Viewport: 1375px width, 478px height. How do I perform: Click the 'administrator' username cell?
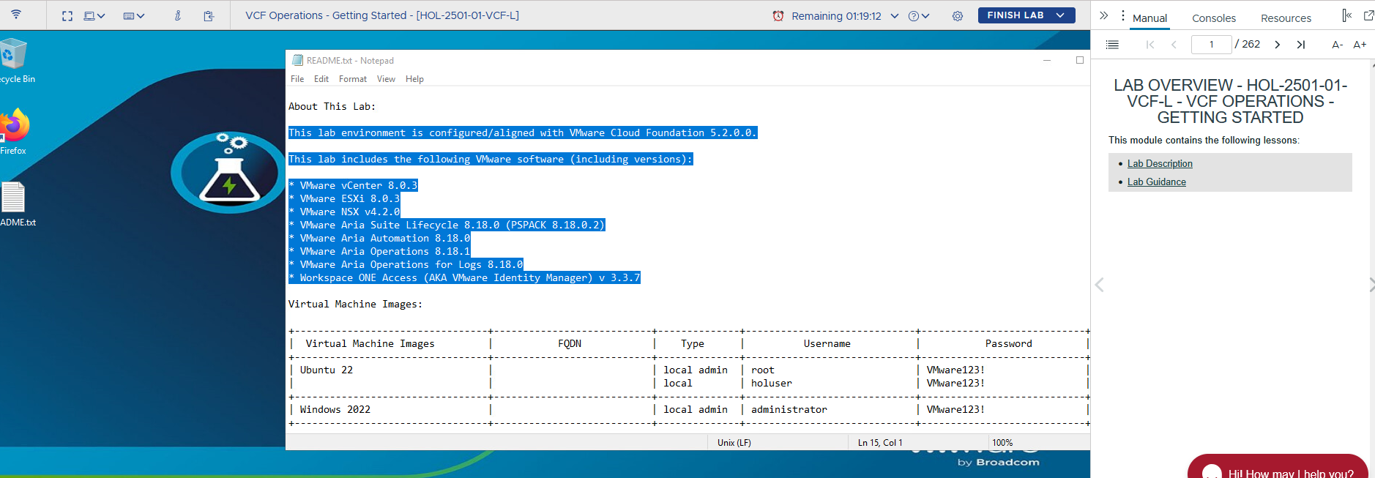click(789, 409)
